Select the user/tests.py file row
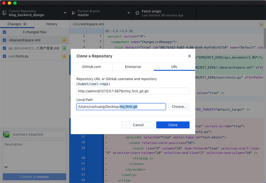This screenshot has height=183, width=266. point(35,56)
